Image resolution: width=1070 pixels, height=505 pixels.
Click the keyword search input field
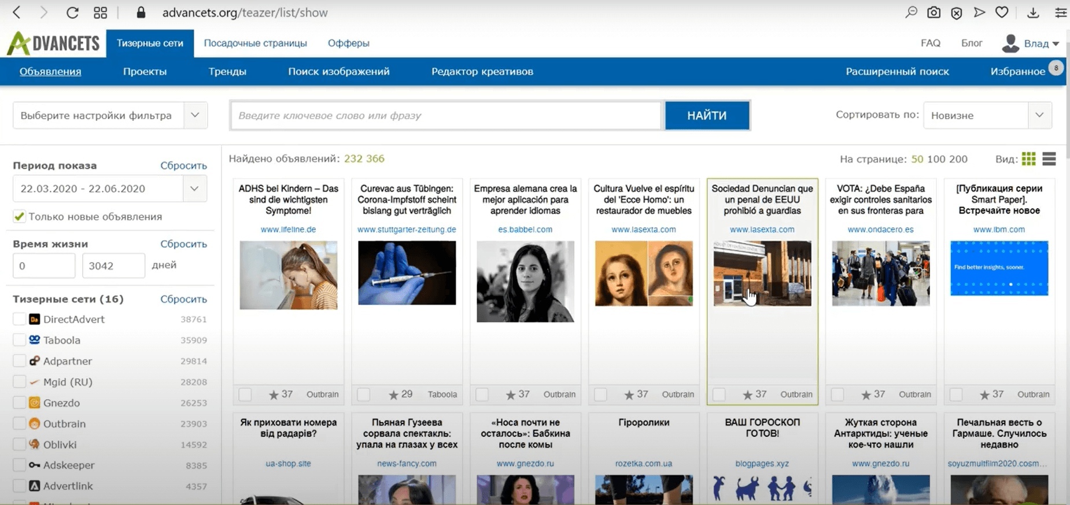[445, 116]
